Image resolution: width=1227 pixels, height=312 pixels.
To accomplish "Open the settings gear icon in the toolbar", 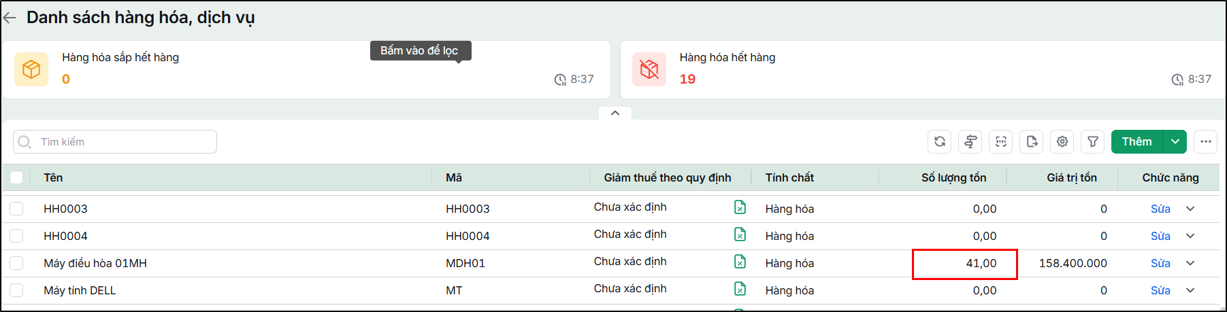I will coord(1062,141).
